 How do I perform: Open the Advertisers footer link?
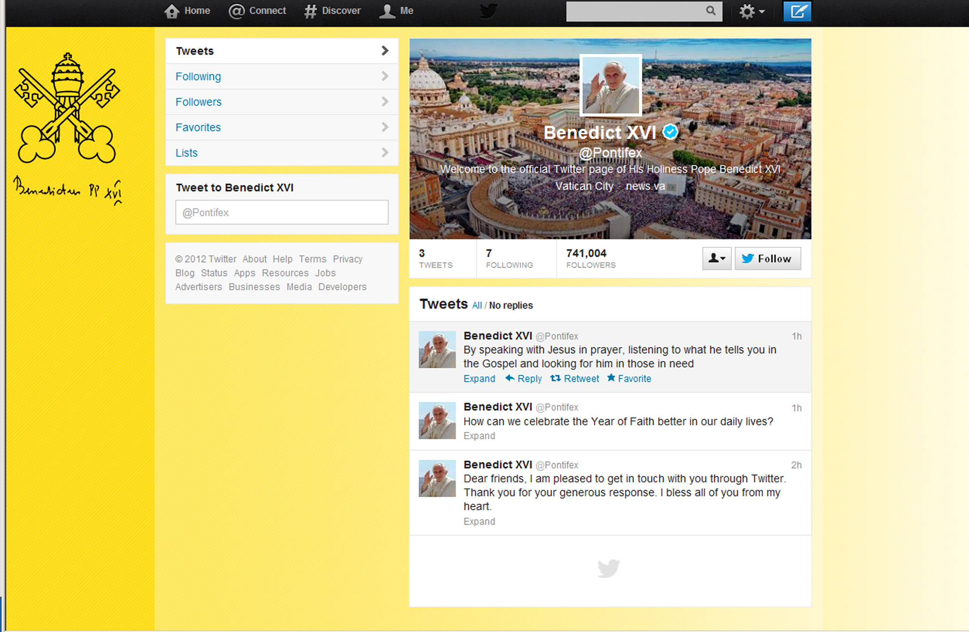coord(199,287)
